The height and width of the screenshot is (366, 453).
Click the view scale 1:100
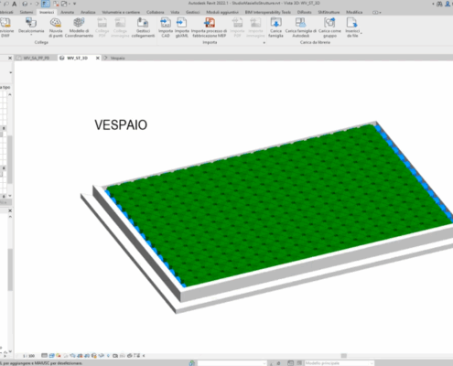[x=28, y=356]
